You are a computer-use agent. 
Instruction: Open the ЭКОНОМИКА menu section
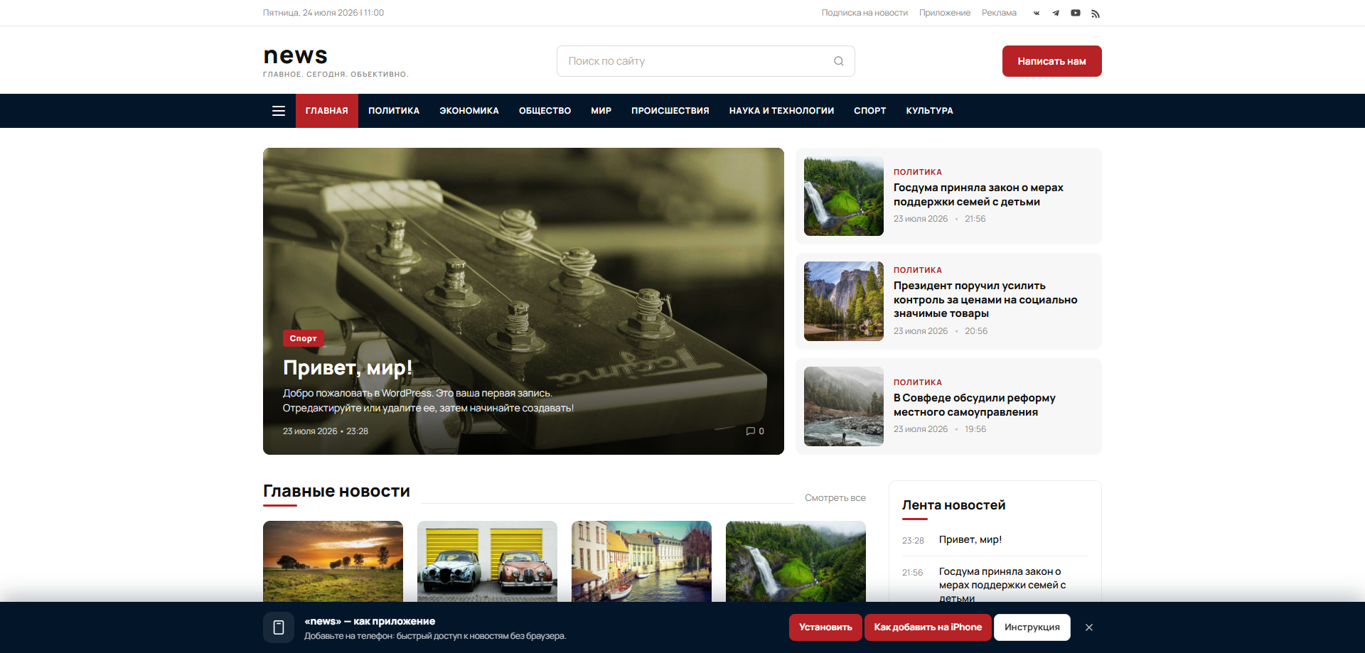(x=469, y=111)
